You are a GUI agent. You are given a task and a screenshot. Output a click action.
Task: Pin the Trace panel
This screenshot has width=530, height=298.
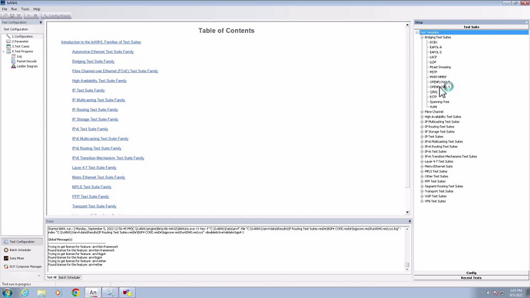(x=409, y=221)
